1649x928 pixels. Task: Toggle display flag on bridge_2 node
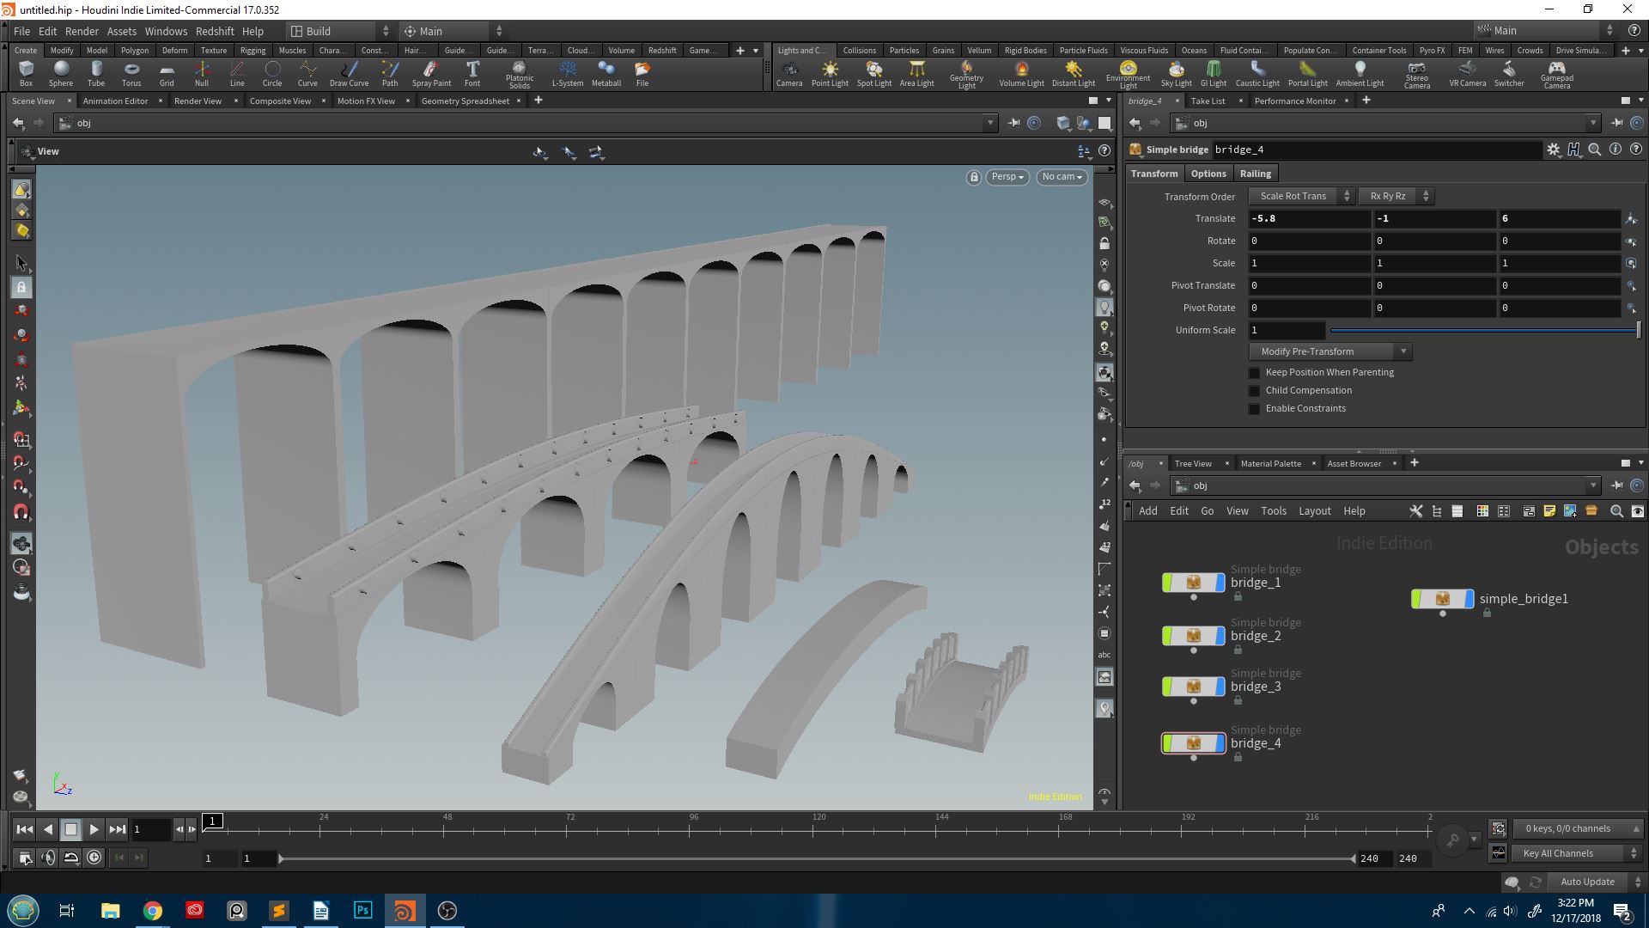coord(1220,636)
